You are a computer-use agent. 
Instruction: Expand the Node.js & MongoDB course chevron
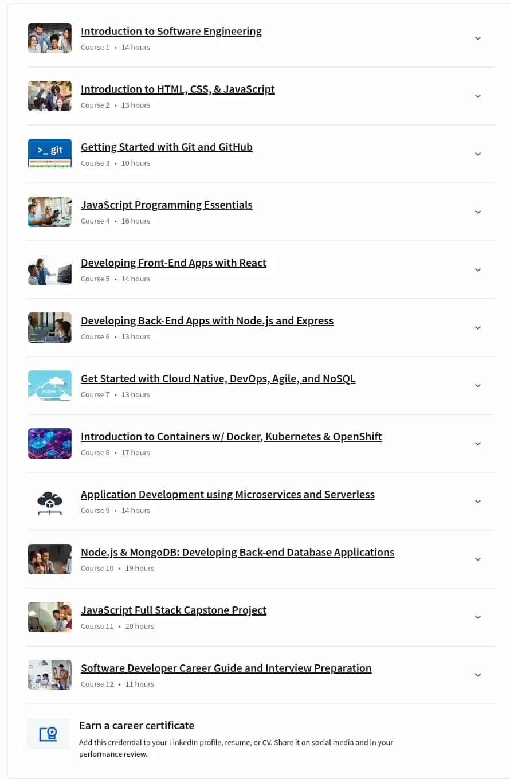478,559
